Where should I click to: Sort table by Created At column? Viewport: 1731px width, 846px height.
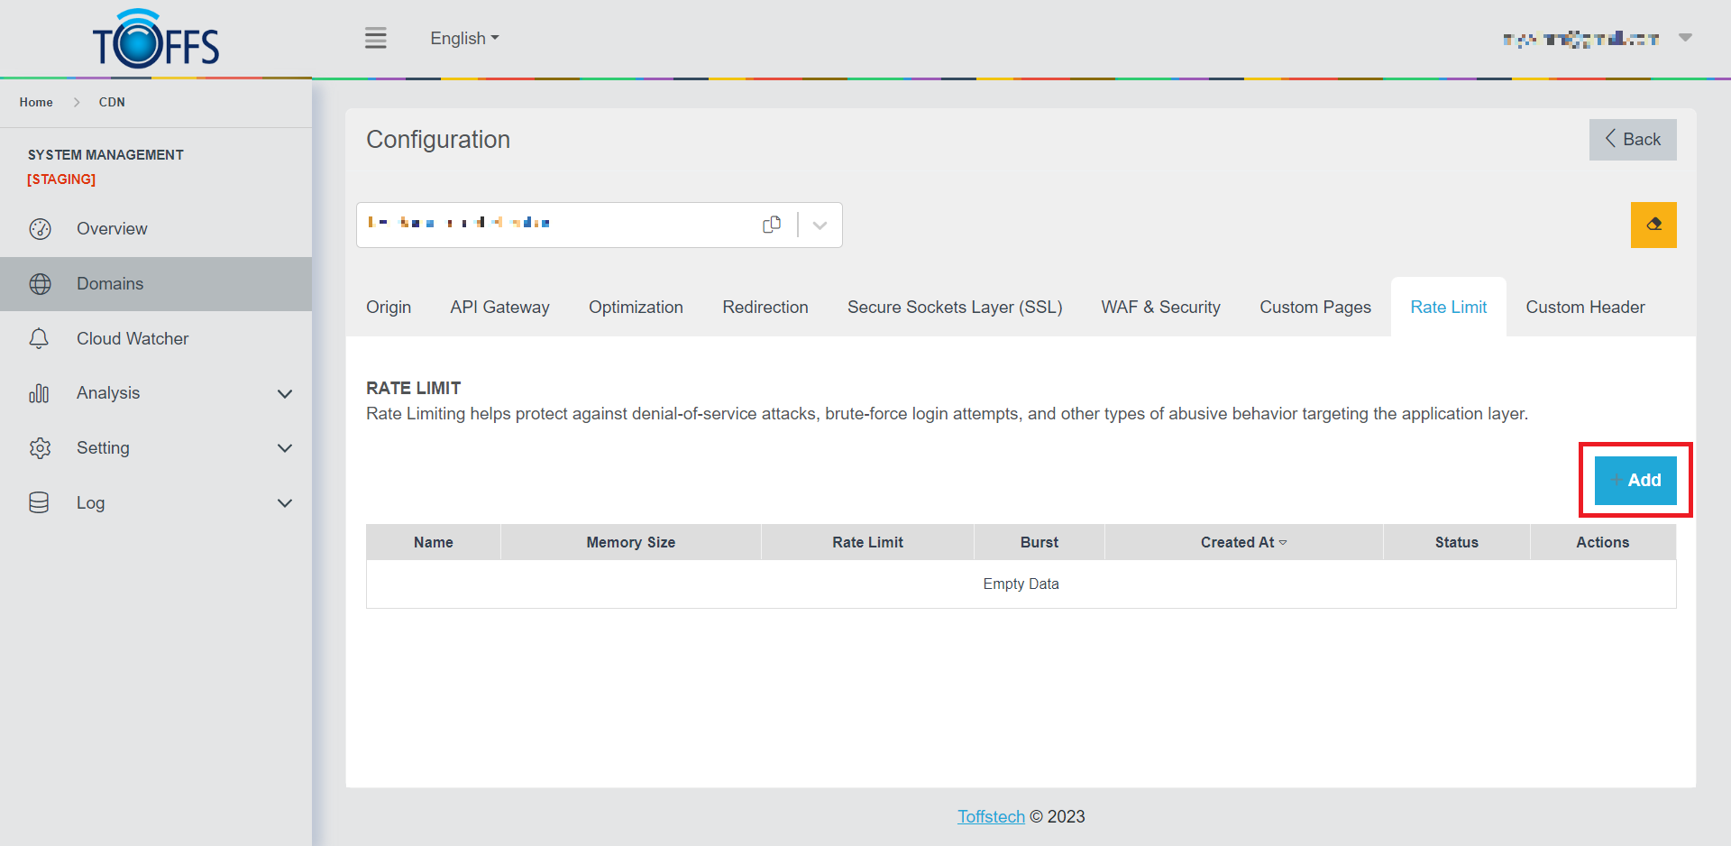click(x=1243, y=542)
